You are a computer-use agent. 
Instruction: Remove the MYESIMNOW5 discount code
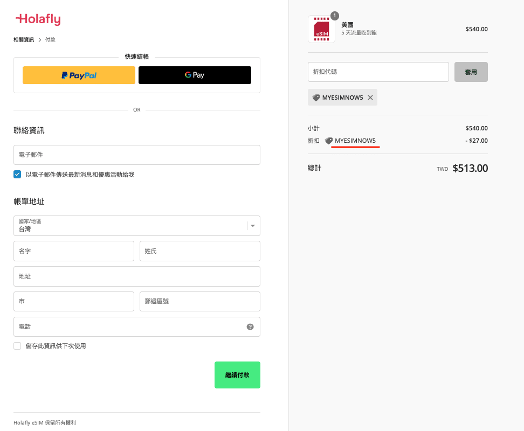point(370,98)
